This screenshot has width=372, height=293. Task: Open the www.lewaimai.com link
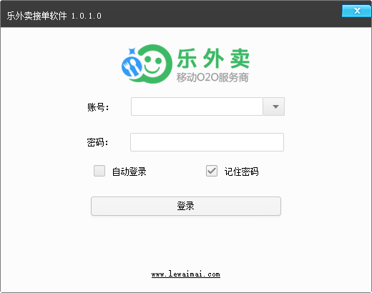186,274
